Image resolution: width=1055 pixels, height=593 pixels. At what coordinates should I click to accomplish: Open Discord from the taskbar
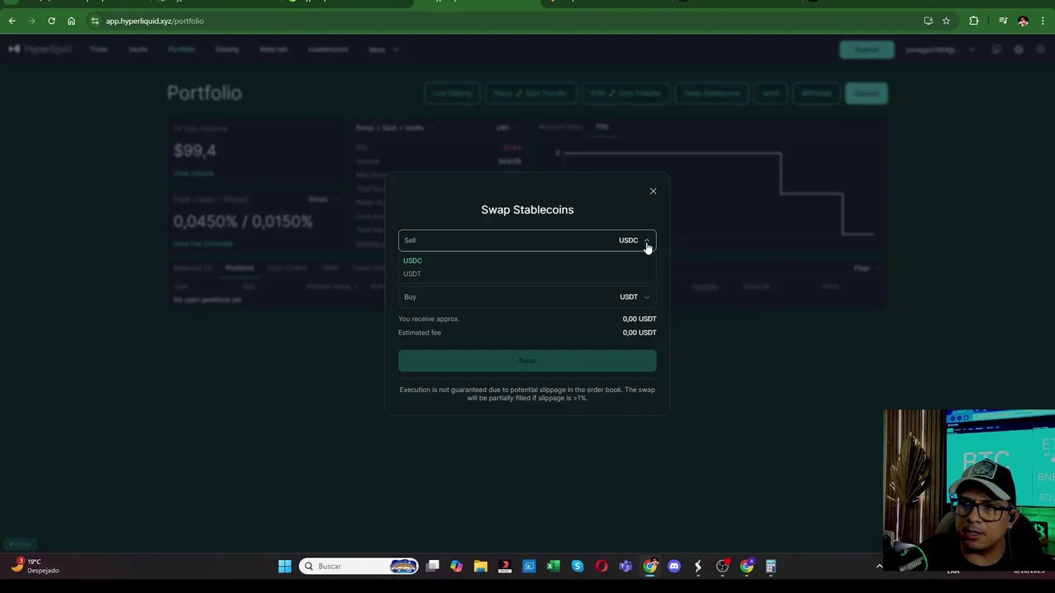[x=674, y=567]
